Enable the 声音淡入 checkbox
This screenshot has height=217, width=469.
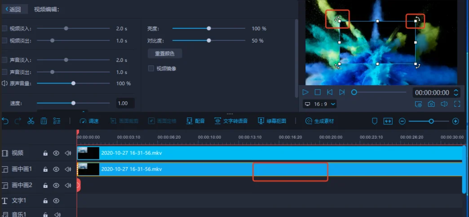(x=4, y=60)
